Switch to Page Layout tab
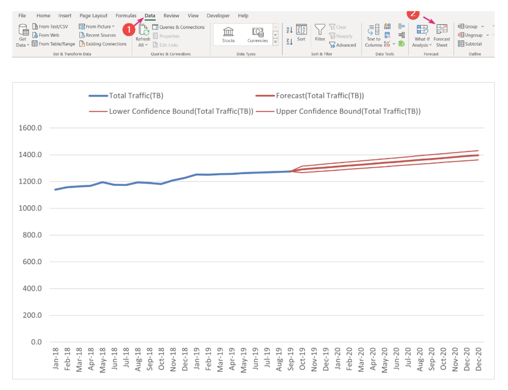 click(x=93, y=16)
